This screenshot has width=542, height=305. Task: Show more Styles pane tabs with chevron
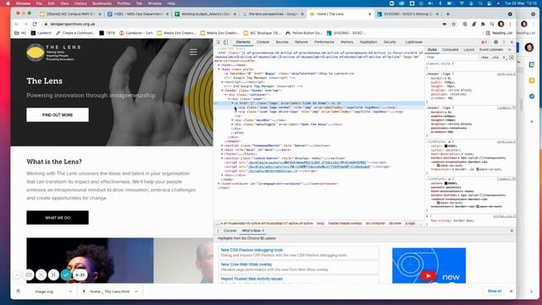(x=510, y=50)
